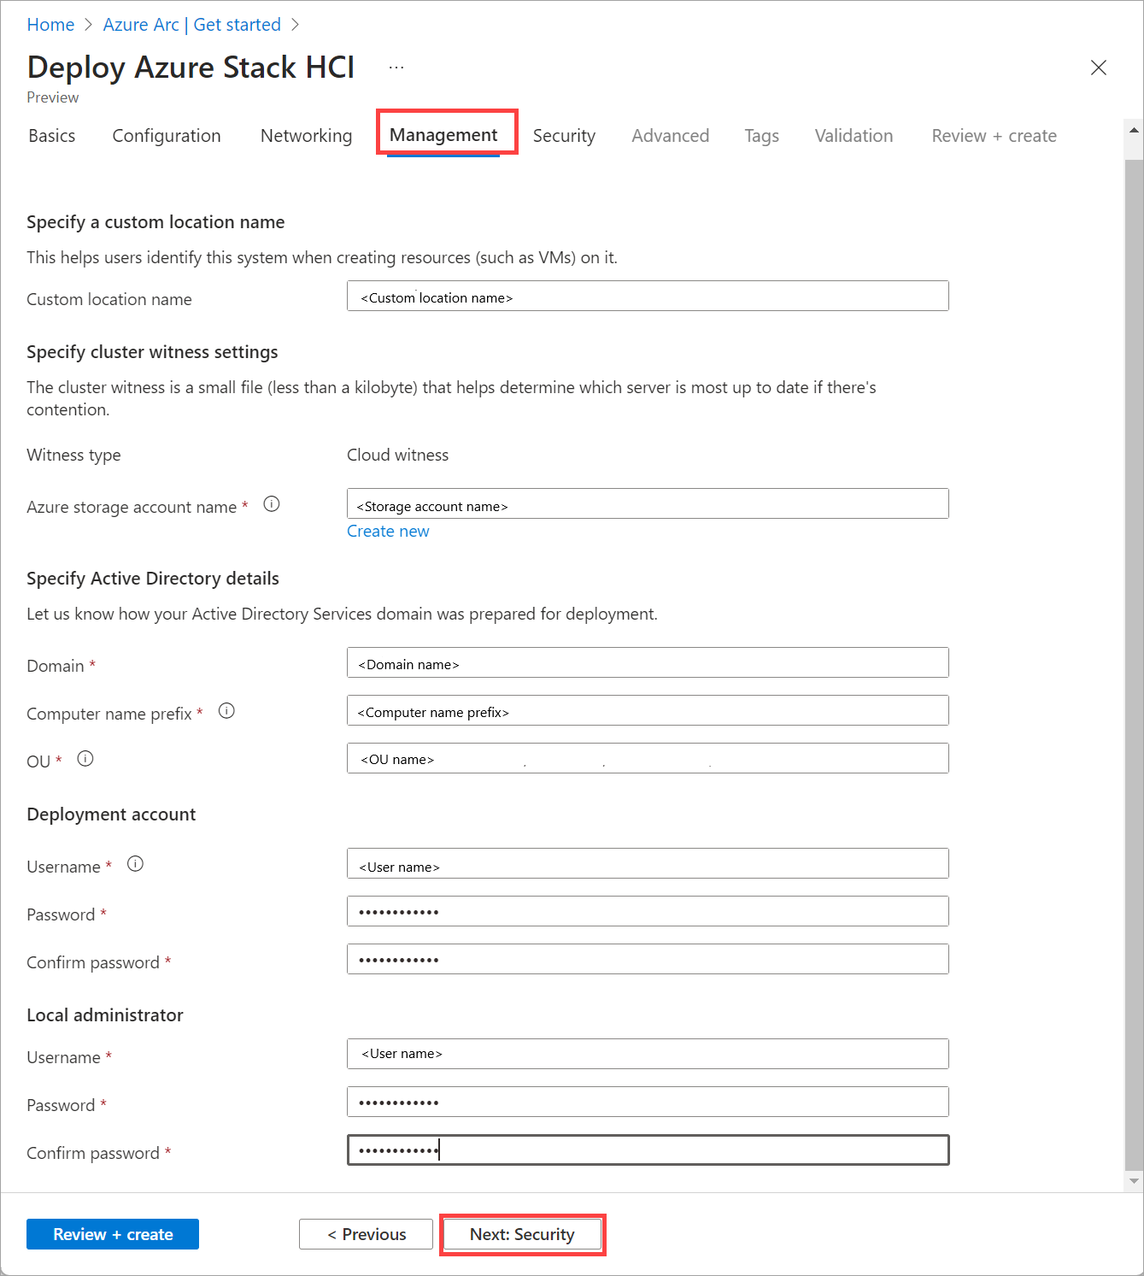The image size is (1144, 1276).
Task: Click Local administrator Password field
Action: pyautogui.click(x=648, y=1102)
